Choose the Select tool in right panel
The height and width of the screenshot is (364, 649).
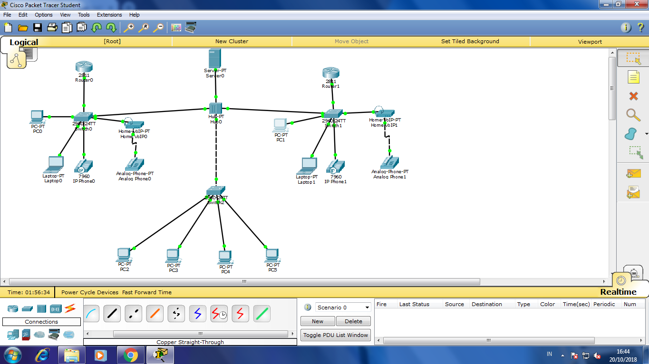pyautogui.click(x=633, y=58)
